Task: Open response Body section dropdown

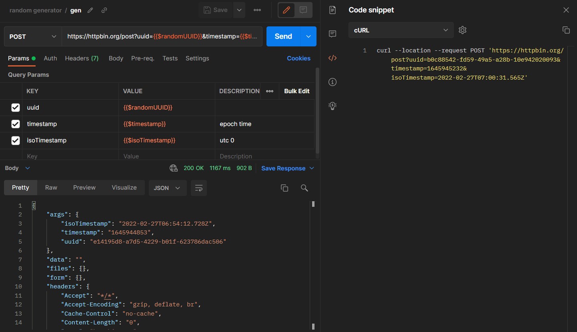Action: (x=18, y=168)
